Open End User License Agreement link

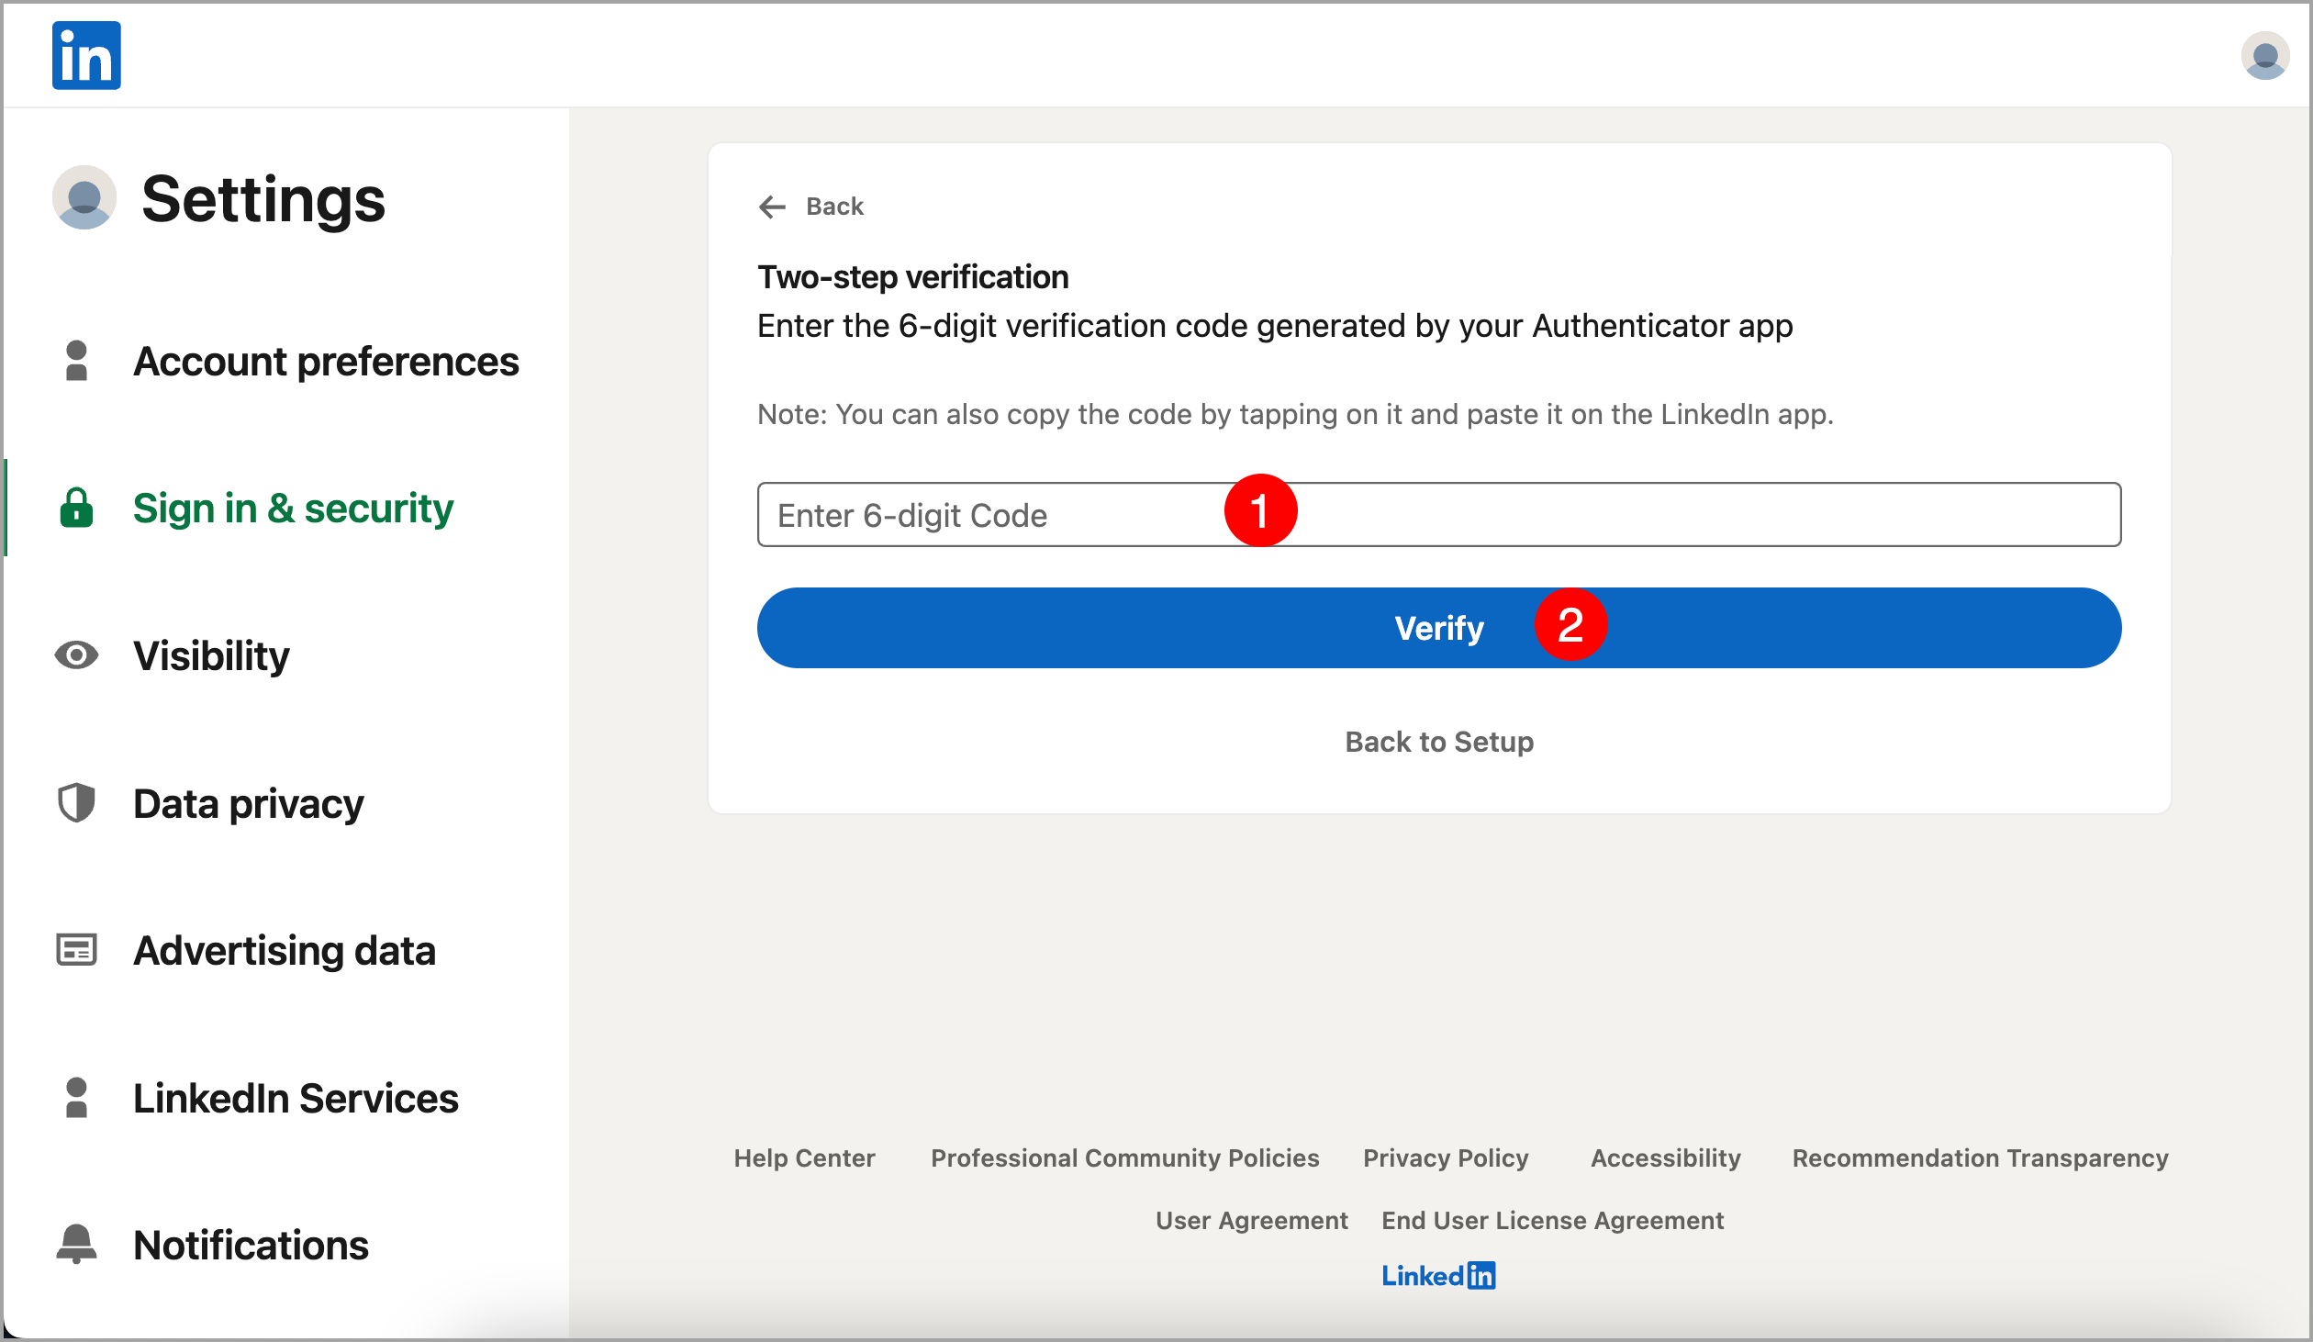1553,1221
